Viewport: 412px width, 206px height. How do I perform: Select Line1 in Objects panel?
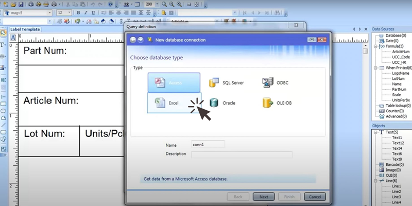397,186
